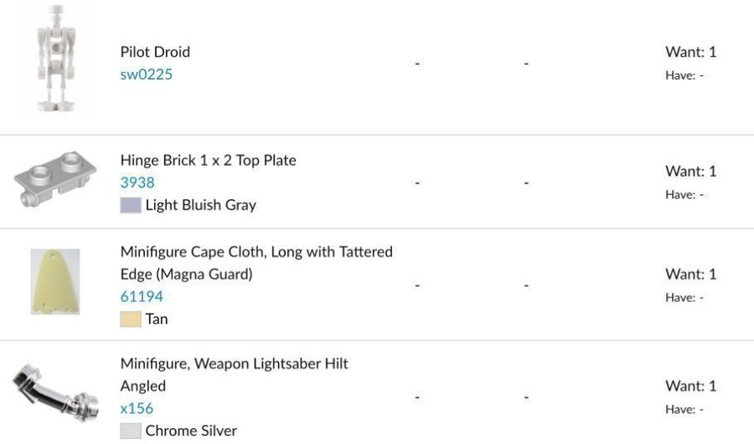754x444 pixels.
Task: Select the Tan color swatch
Action: pyautogui.click(x=130, y=319)
